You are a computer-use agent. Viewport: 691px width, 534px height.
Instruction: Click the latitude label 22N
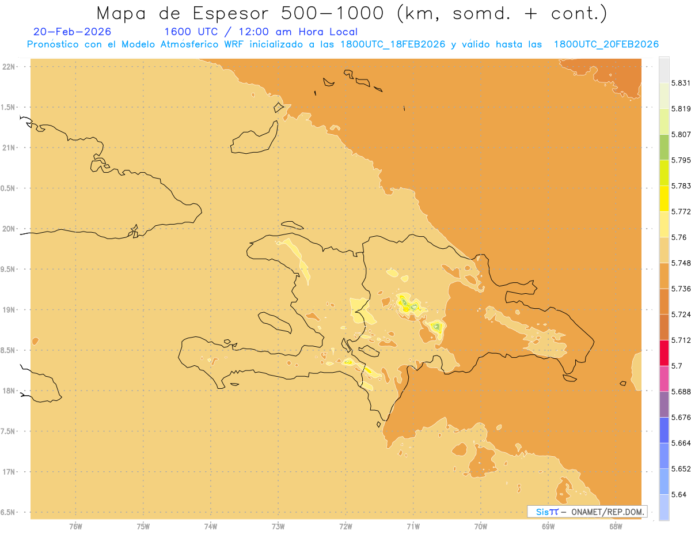click(x=9, y=66)
